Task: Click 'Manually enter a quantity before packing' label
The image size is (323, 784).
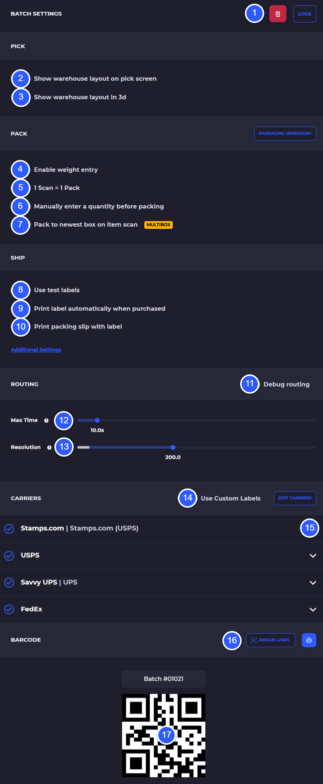Action: point(99,206)
